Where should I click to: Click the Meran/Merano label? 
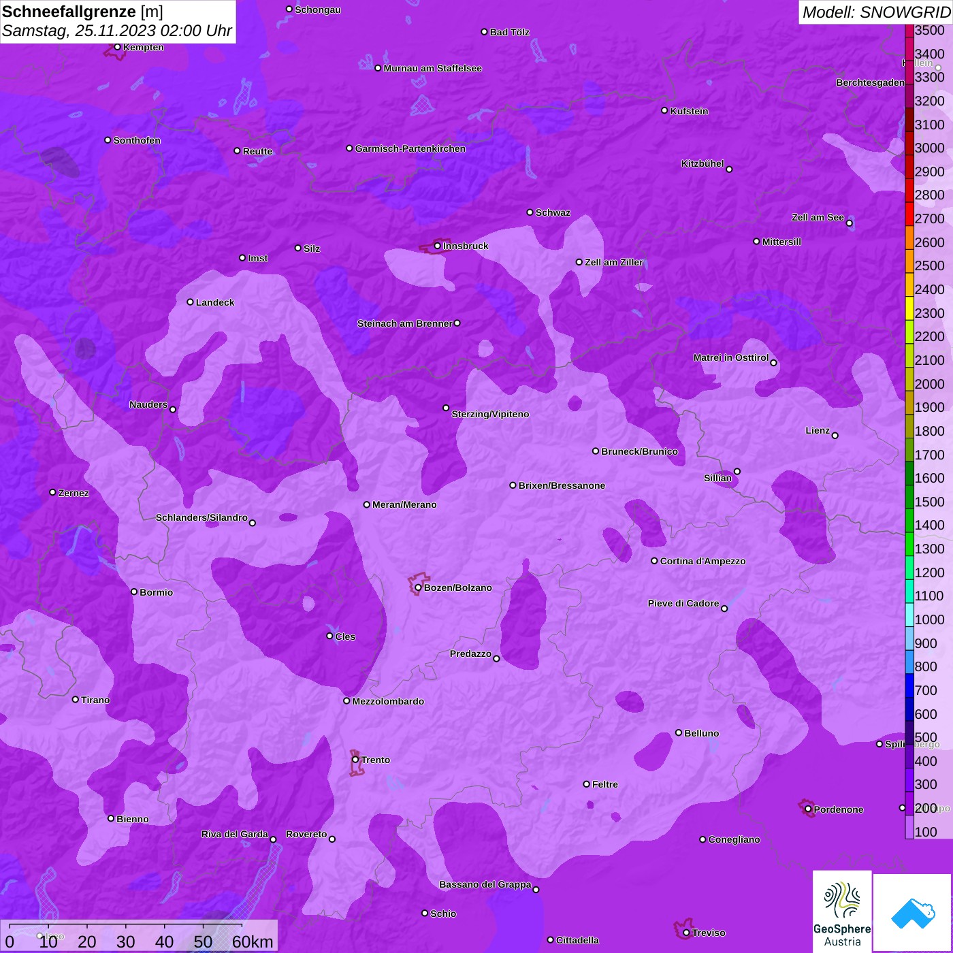pyautogui.click(x=404, y=504)
